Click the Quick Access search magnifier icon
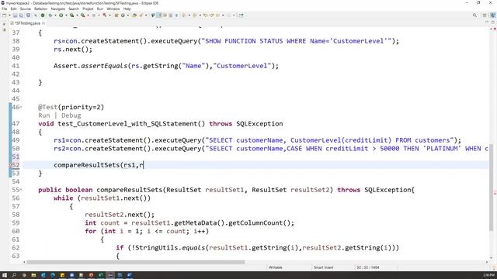This screenshot has width=497, height=279. [474, 15]
